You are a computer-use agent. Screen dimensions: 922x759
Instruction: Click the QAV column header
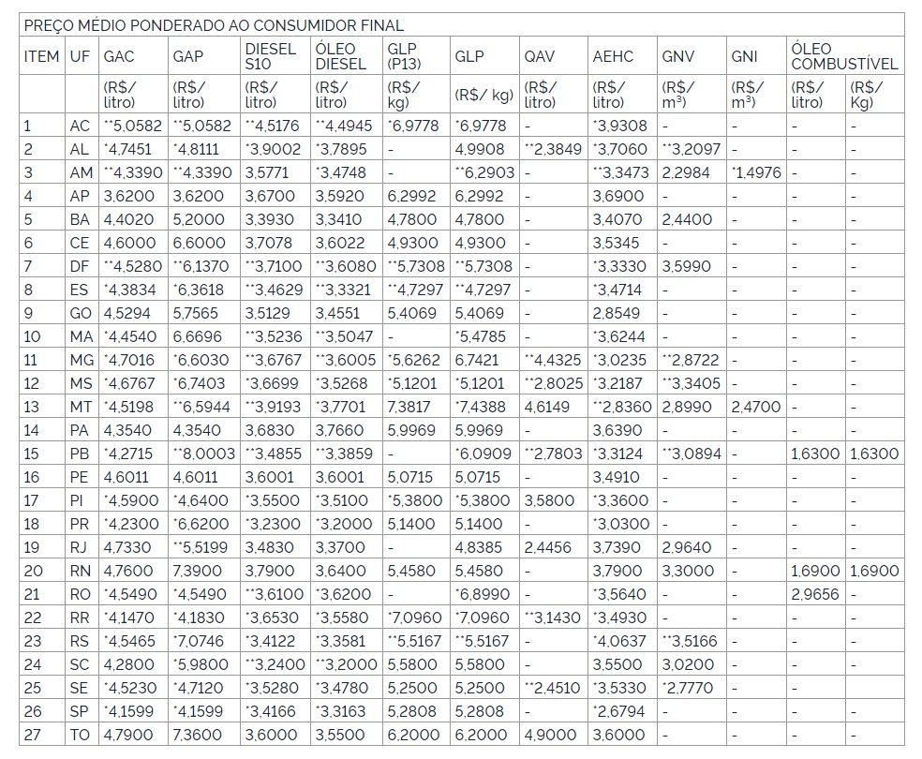pos(539,56)
